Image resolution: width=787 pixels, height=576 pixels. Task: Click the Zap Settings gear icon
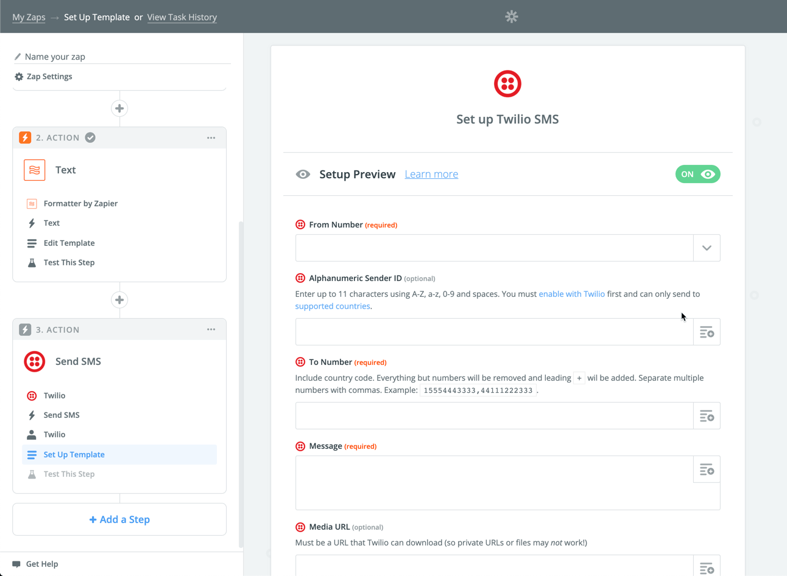point(19,77)
